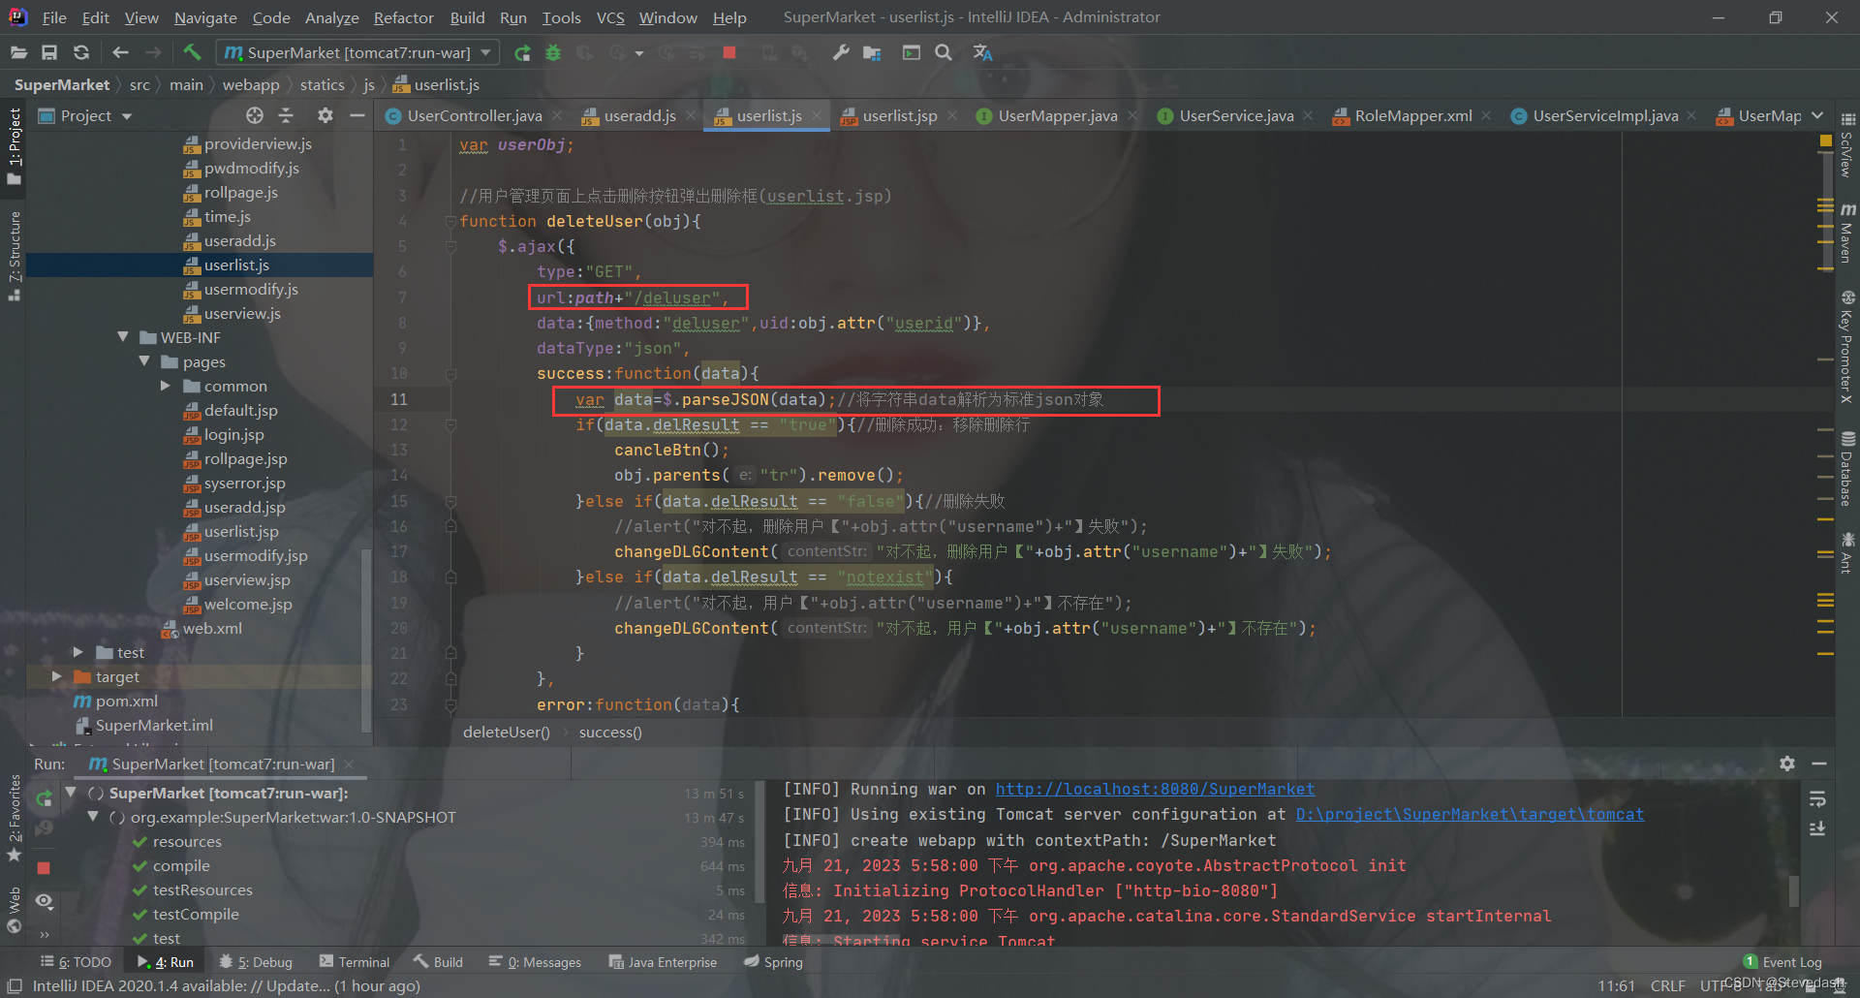
Task: Collapse the WEB-INF folder
Action: 123,337
